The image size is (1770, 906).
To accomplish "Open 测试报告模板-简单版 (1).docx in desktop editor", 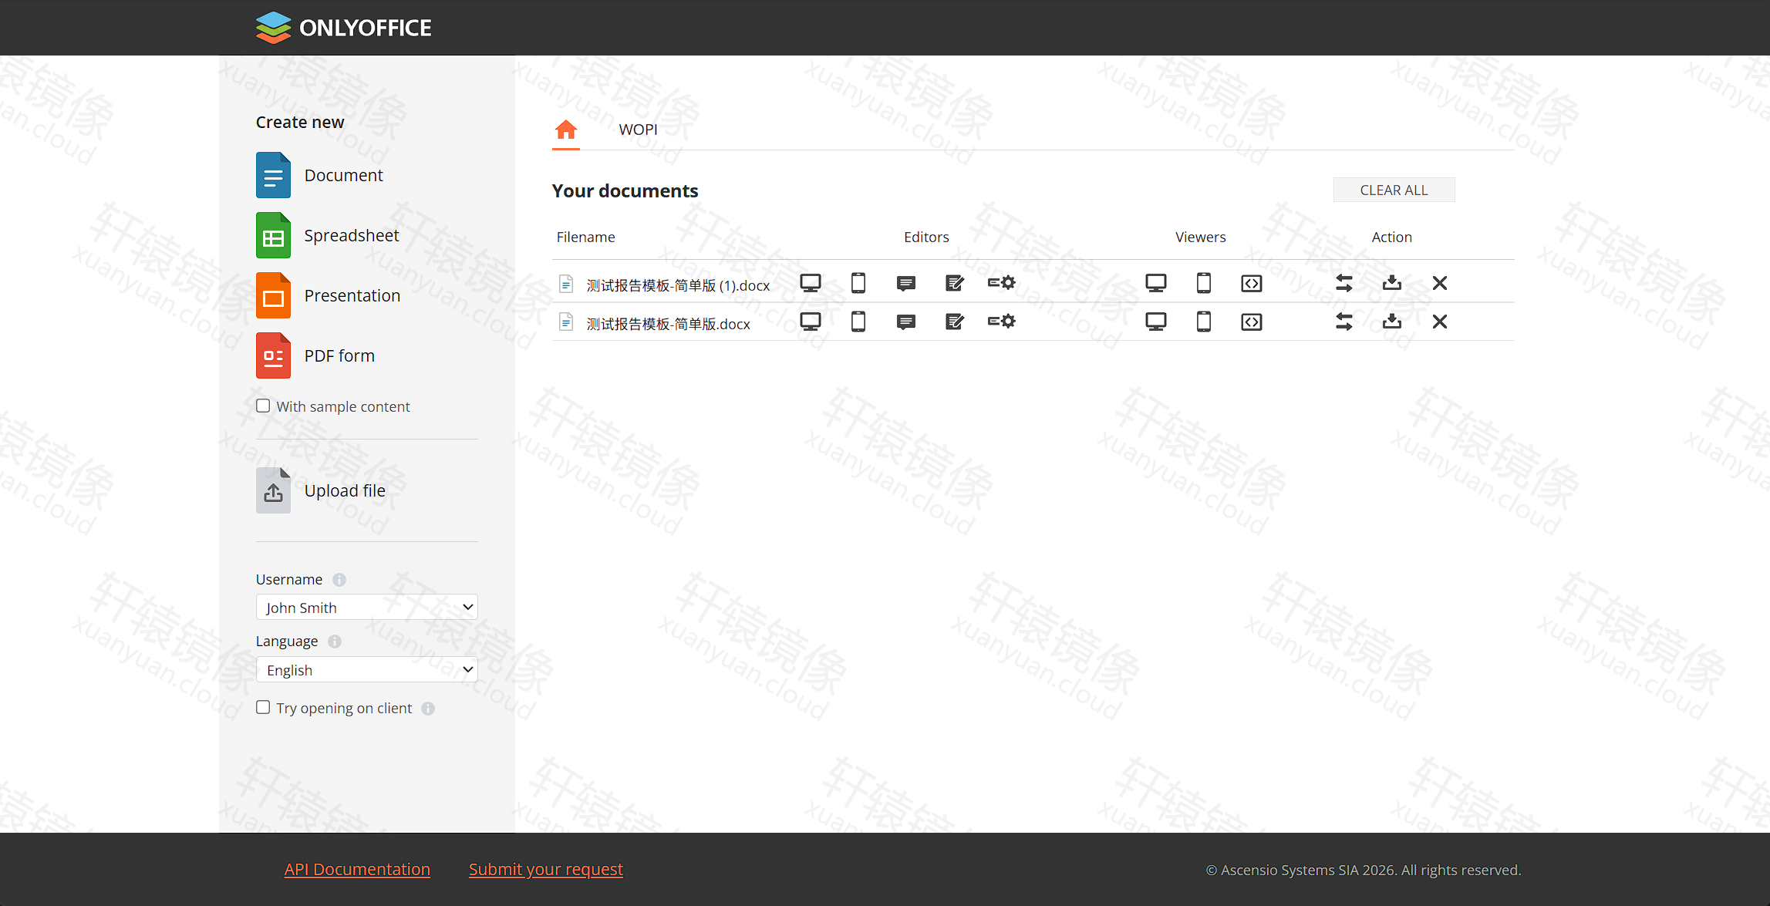I will click(811, 283).
